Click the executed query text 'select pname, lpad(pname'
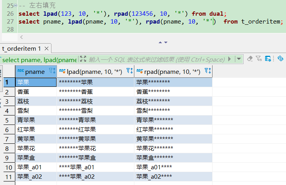The width and height of the screenshot is (286, 185). click(39, 60)
